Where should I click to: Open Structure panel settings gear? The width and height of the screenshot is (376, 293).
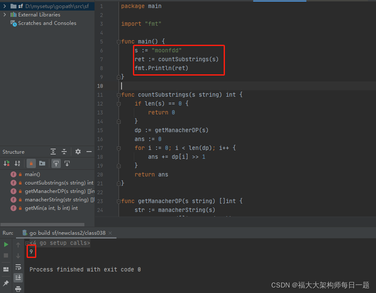point(78,152)
